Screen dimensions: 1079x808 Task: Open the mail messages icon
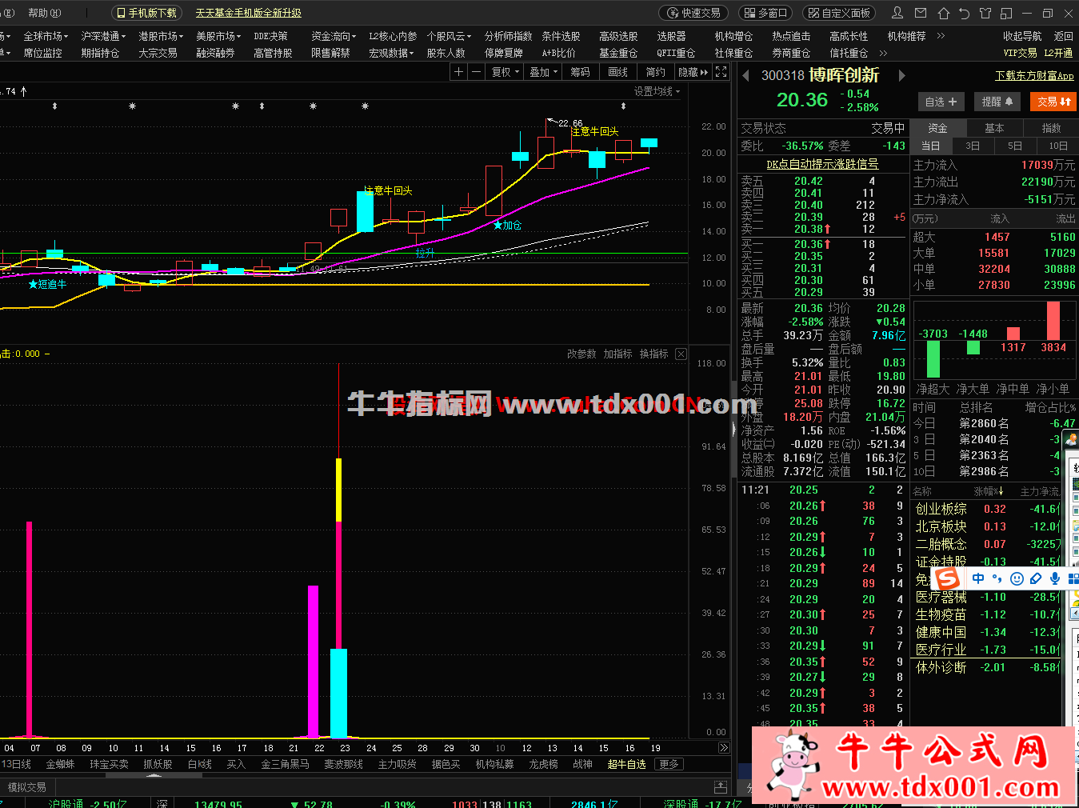pyautogui.click(x=921, y=13)
